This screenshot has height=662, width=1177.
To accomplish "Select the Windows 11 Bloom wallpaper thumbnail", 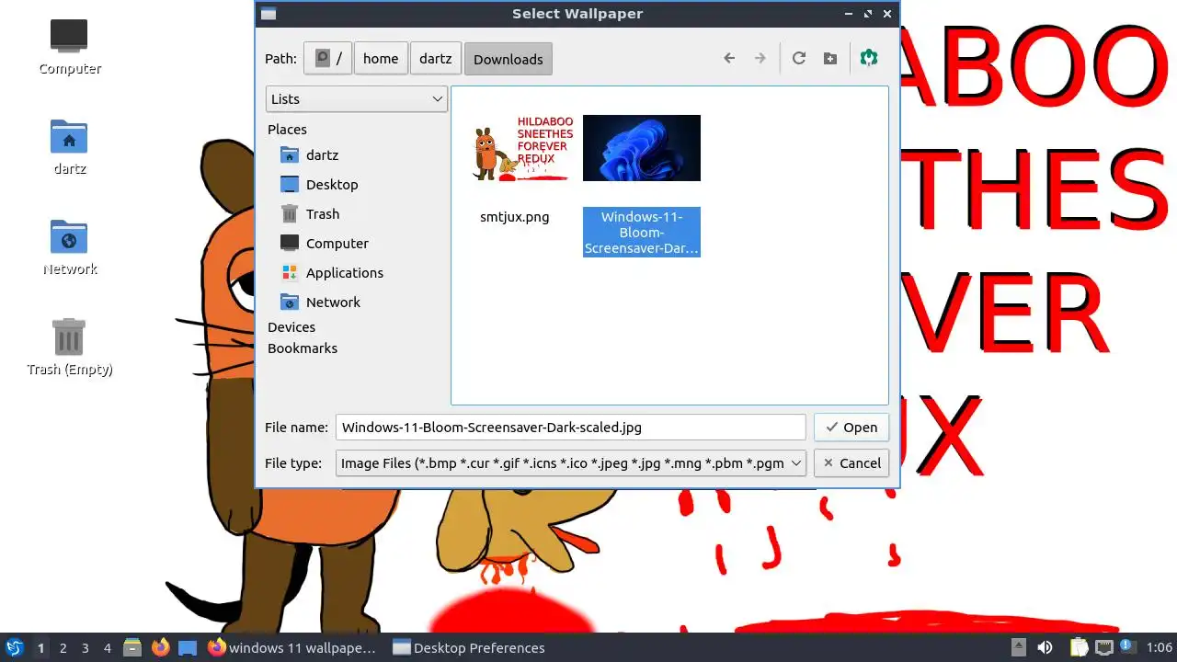I will (x=642, y=148).
